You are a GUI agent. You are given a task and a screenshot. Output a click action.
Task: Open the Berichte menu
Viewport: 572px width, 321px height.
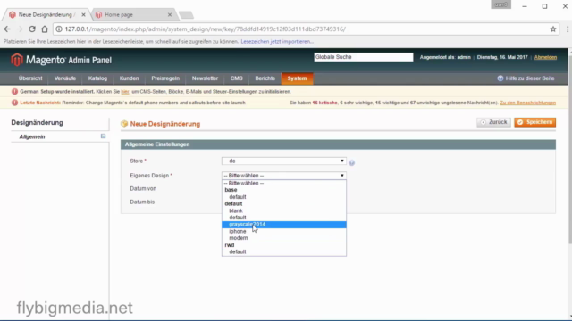[x=265, y=78]
